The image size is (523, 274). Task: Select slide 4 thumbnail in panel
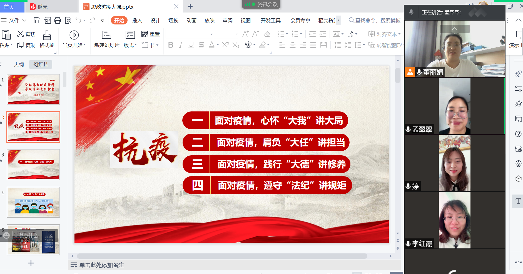point(33,202)
